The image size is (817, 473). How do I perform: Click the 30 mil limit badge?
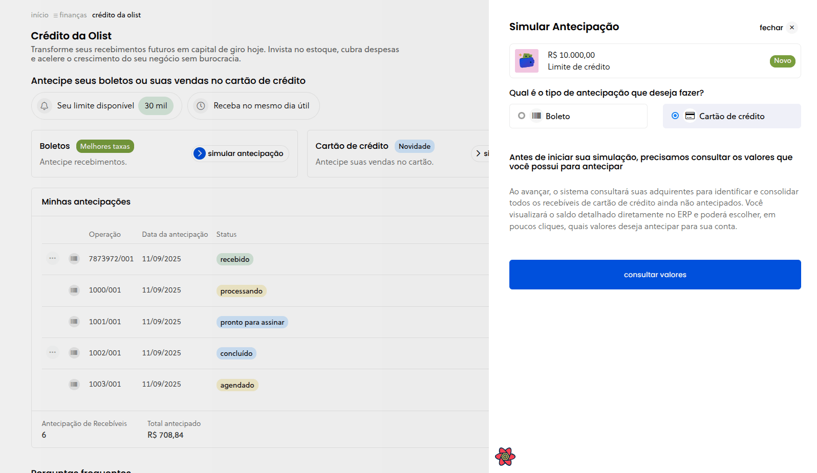tap(156, 106)
